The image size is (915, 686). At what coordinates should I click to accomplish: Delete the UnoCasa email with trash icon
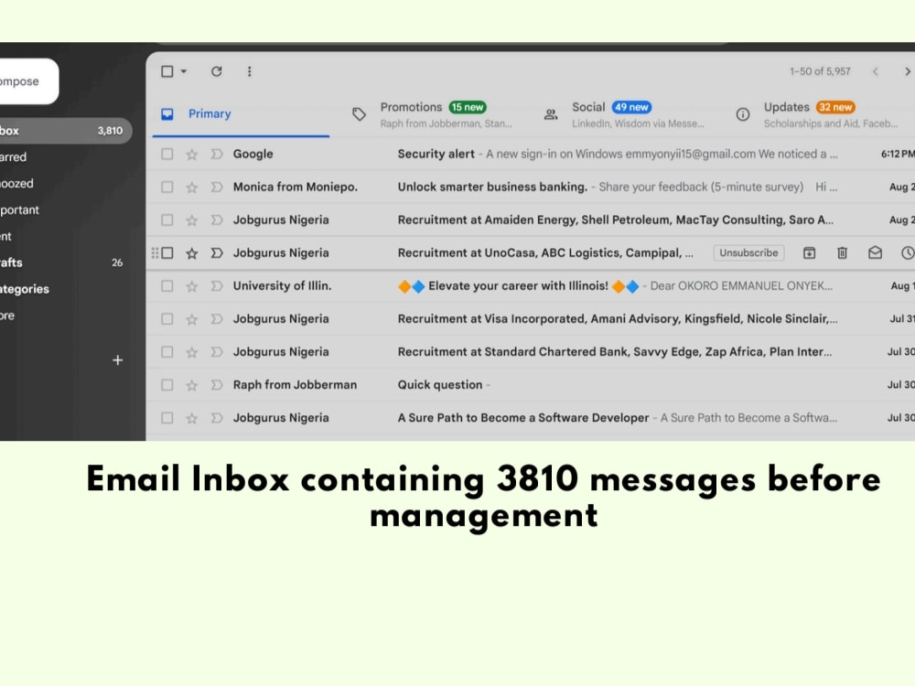842,252
